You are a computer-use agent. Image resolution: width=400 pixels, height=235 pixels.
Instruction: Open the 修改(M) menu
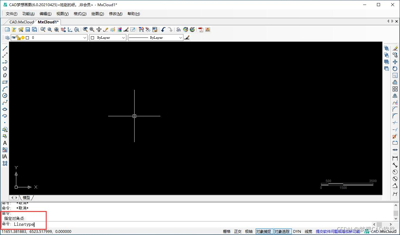(116, 14)
